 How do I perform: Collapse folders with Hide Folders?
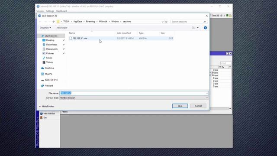coord(47,107)
